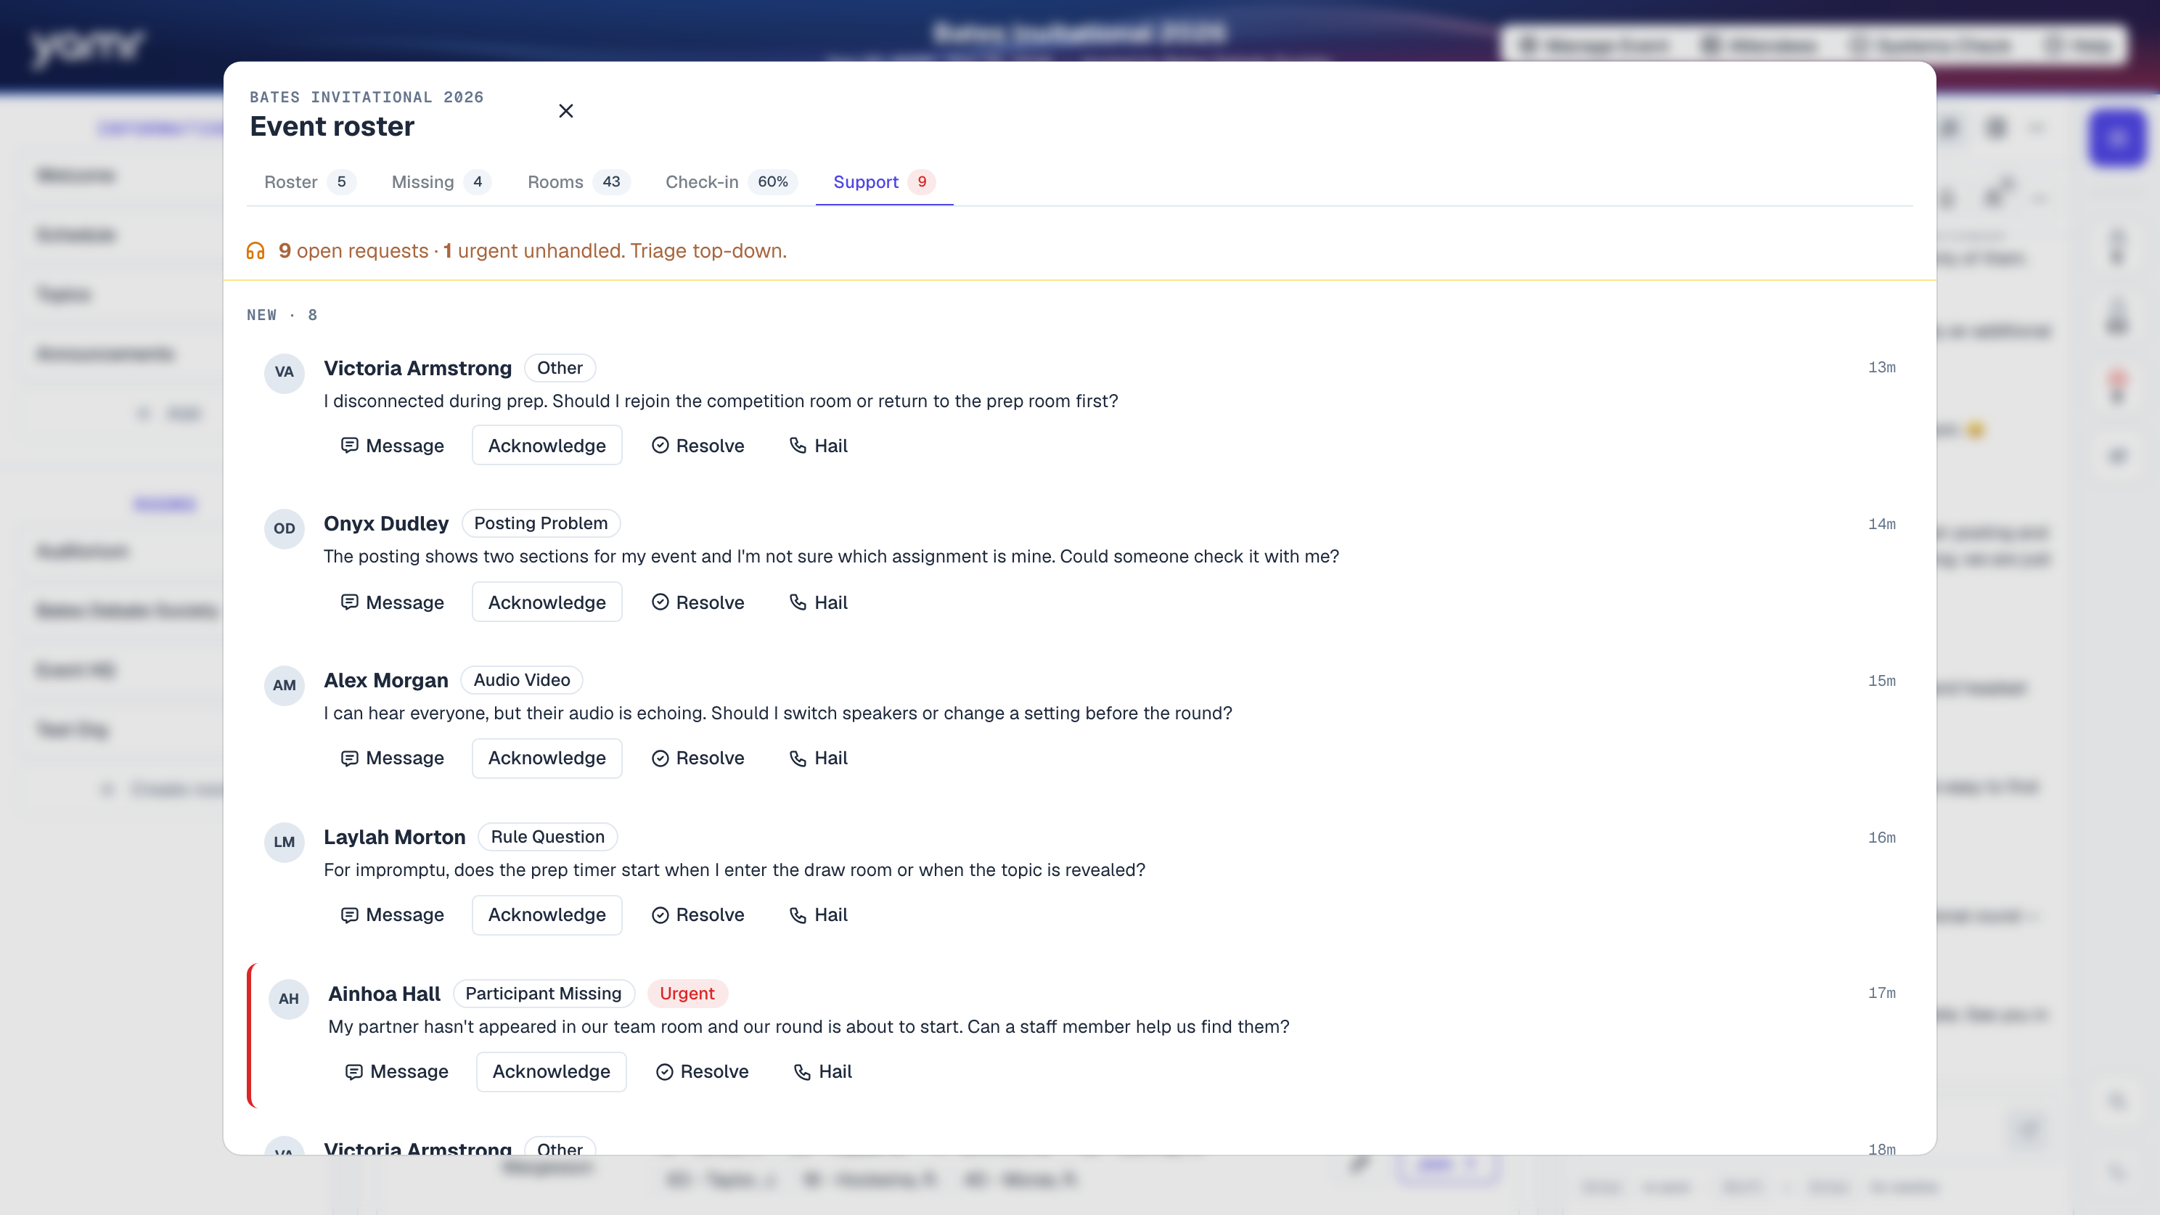Click the VA avatar next to the 13m request
The image size is (2160, 1215).
[285, 372]
